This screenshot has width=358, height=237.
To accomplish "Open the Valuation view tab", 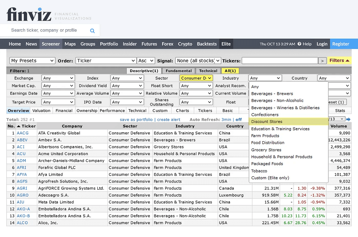I will (x=41, y=111).
